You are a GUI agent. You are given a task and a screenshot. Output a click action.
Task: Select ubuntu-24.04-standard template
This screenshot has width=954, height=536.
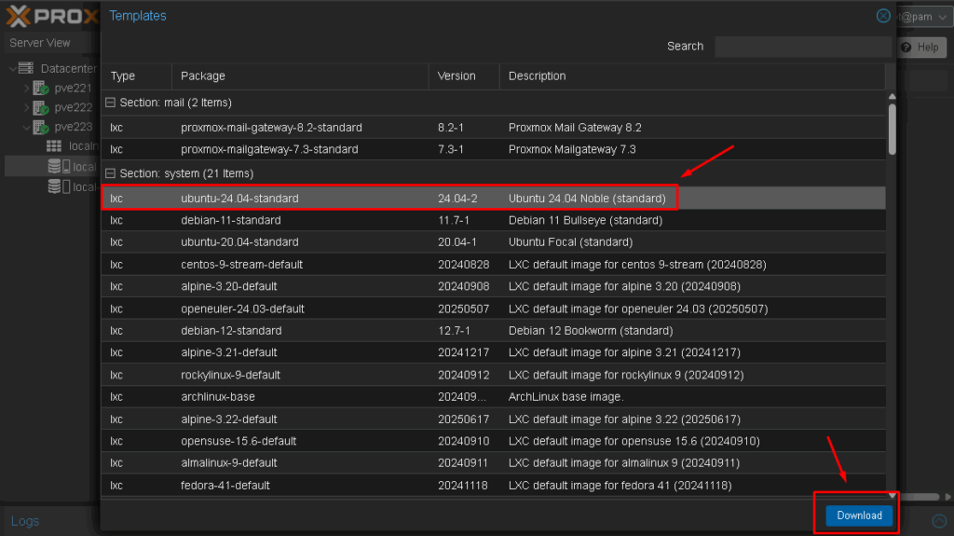[493, 198]
